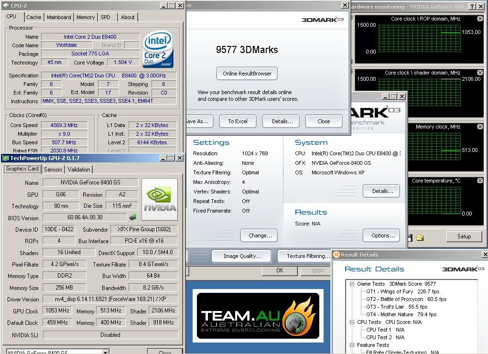Click the floppy save icon in Hardware monitoring
The width and height of the screenshot is (488, 354).
(x=410, y=237)
